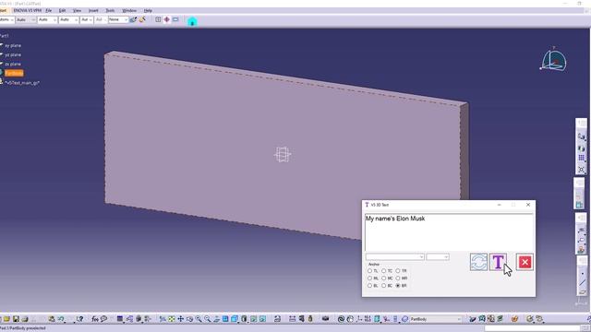Select the highlighted PartBody tree item
591x332 pixels.
tap(14, 73)
